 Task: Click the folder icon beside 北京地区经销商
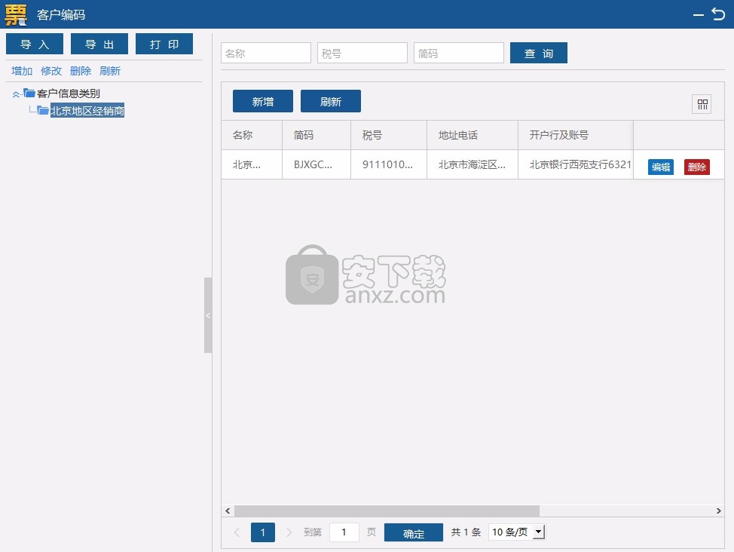43,109
